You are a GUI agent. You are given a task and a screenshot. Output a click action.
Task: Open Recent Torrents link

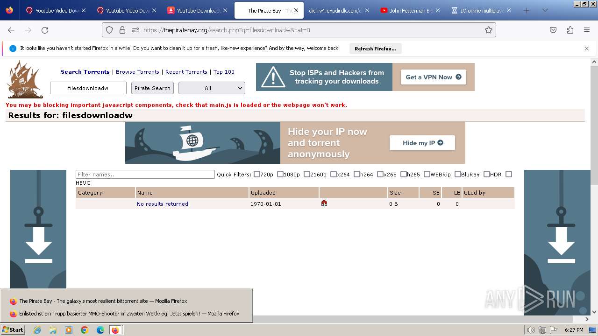[x=186, y=72]
